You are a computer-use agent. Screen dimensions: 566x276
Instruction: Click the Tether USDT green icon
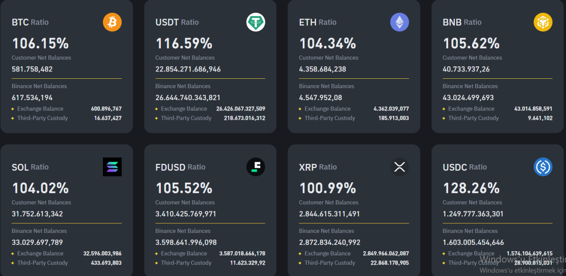(256, 22)
